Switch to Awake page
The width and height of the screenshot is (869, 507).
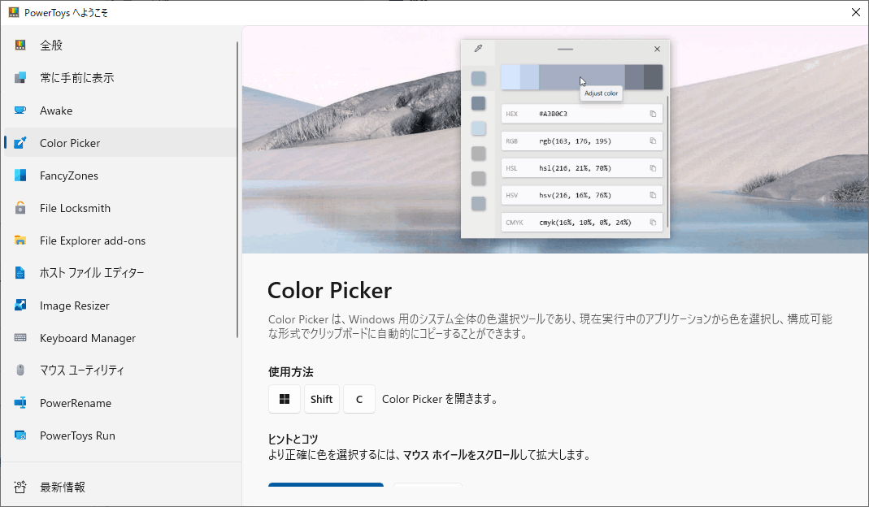[120, 110]
